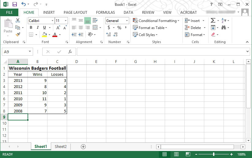This screenshot has width=252, height=158.
Task: Apply Percent Style format
Action: pos(119,28)
